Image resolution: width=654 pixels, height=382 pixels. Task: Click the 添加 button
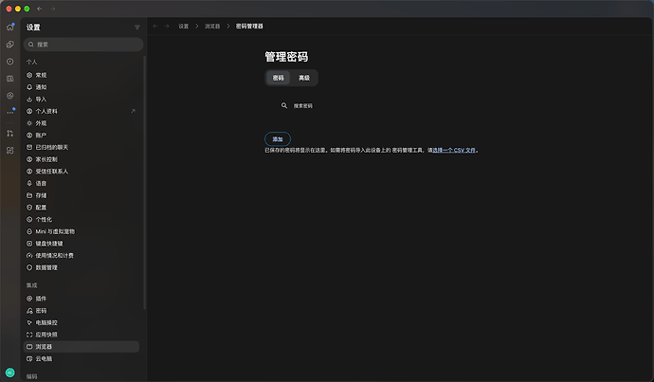pos(278,139)
